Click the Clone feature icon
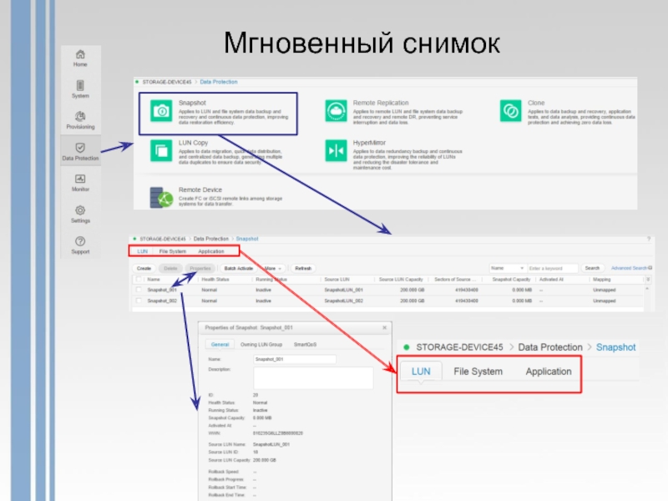The width and height of the screenshot is (668, 501). (510, 111)
